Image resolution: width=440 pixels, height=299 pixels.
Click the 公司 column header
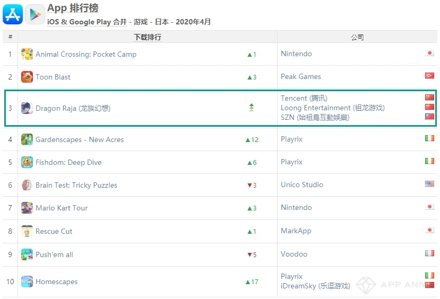[357, 37]
